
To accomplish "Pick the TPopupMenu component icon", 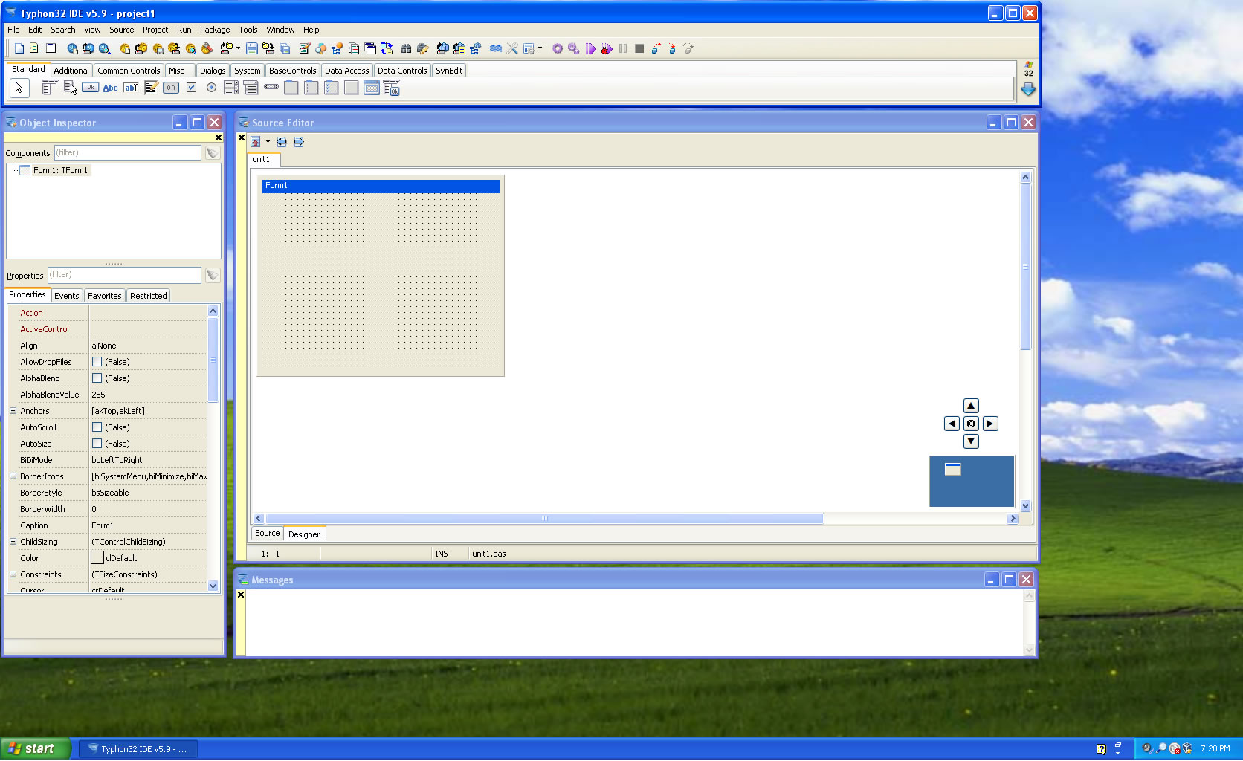I will pyautogui.click(x=70, y=88).
